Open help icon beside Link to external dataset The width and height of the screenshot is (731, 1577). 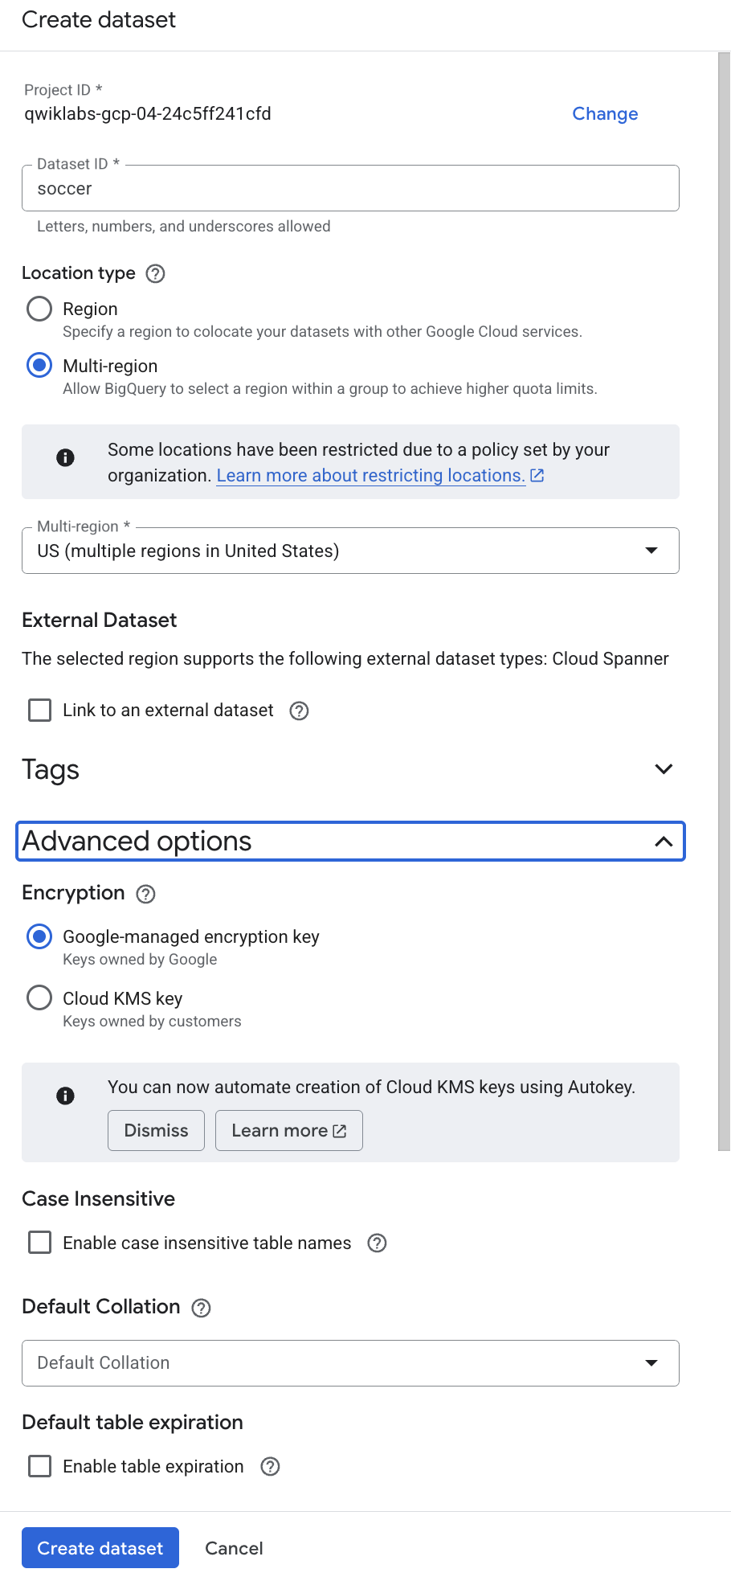click(x=299, y=711)
